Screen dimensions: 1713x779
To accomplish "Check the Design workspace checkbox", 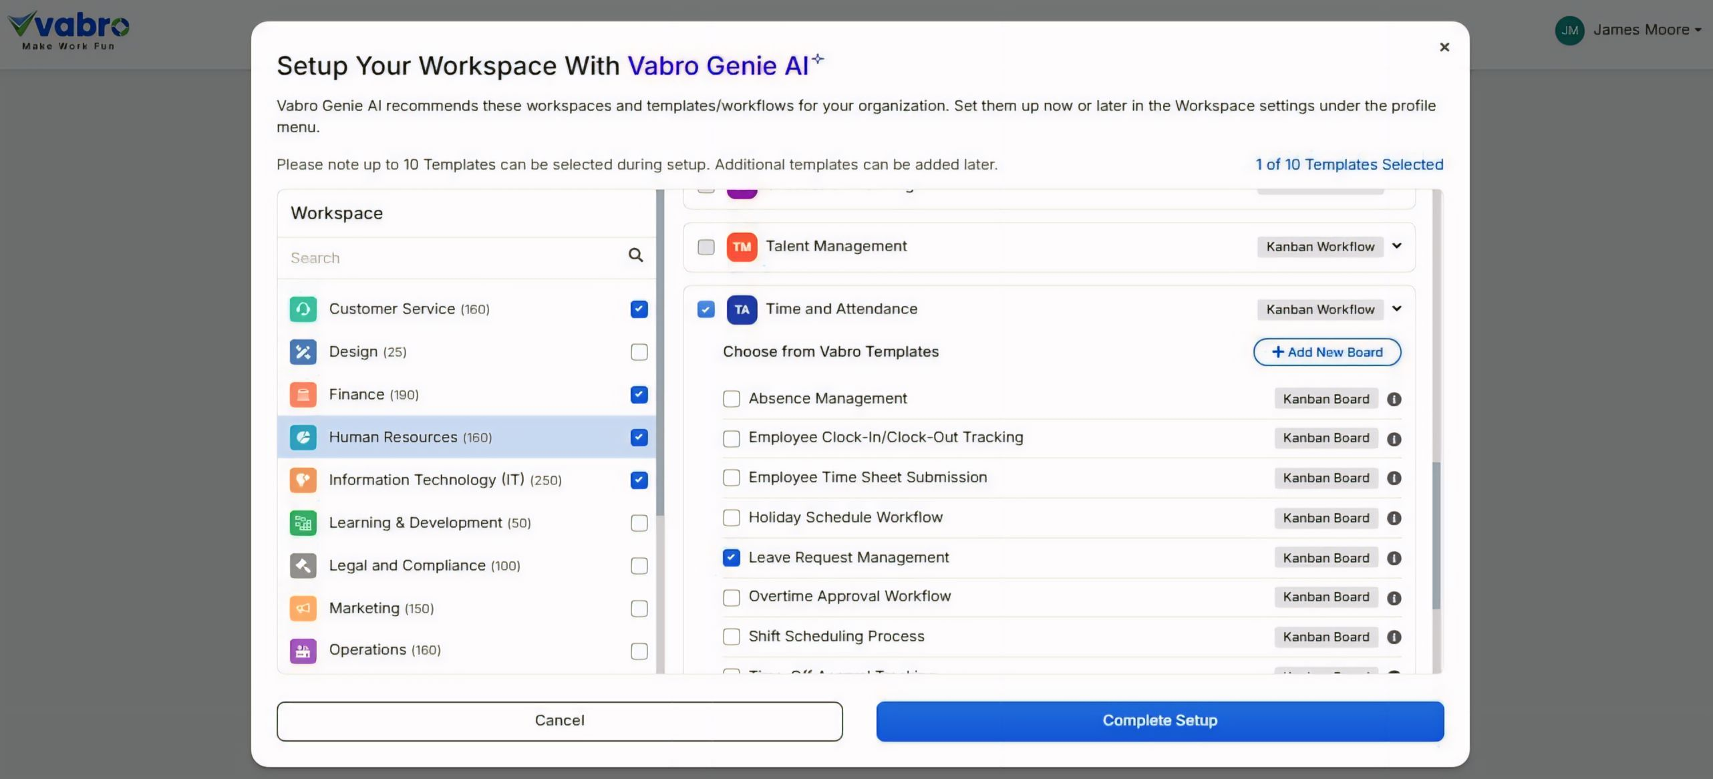I will coord(639,352).
